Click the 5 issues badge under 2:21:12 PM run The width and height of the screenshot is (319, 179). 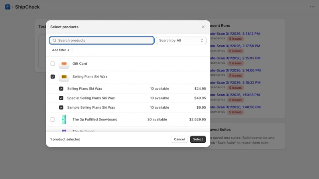click(x=235, y=39)
